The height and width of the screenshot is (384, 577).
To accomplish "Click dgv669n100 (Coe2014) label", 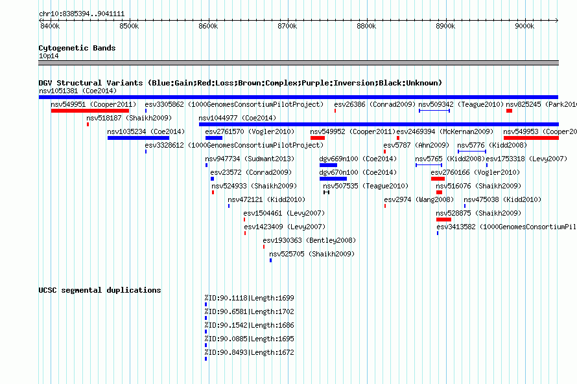I will tap(358, 159).
